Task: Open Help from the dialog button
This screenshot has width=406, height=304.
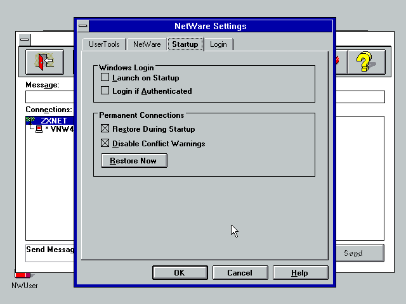Action: coord(300,273)
